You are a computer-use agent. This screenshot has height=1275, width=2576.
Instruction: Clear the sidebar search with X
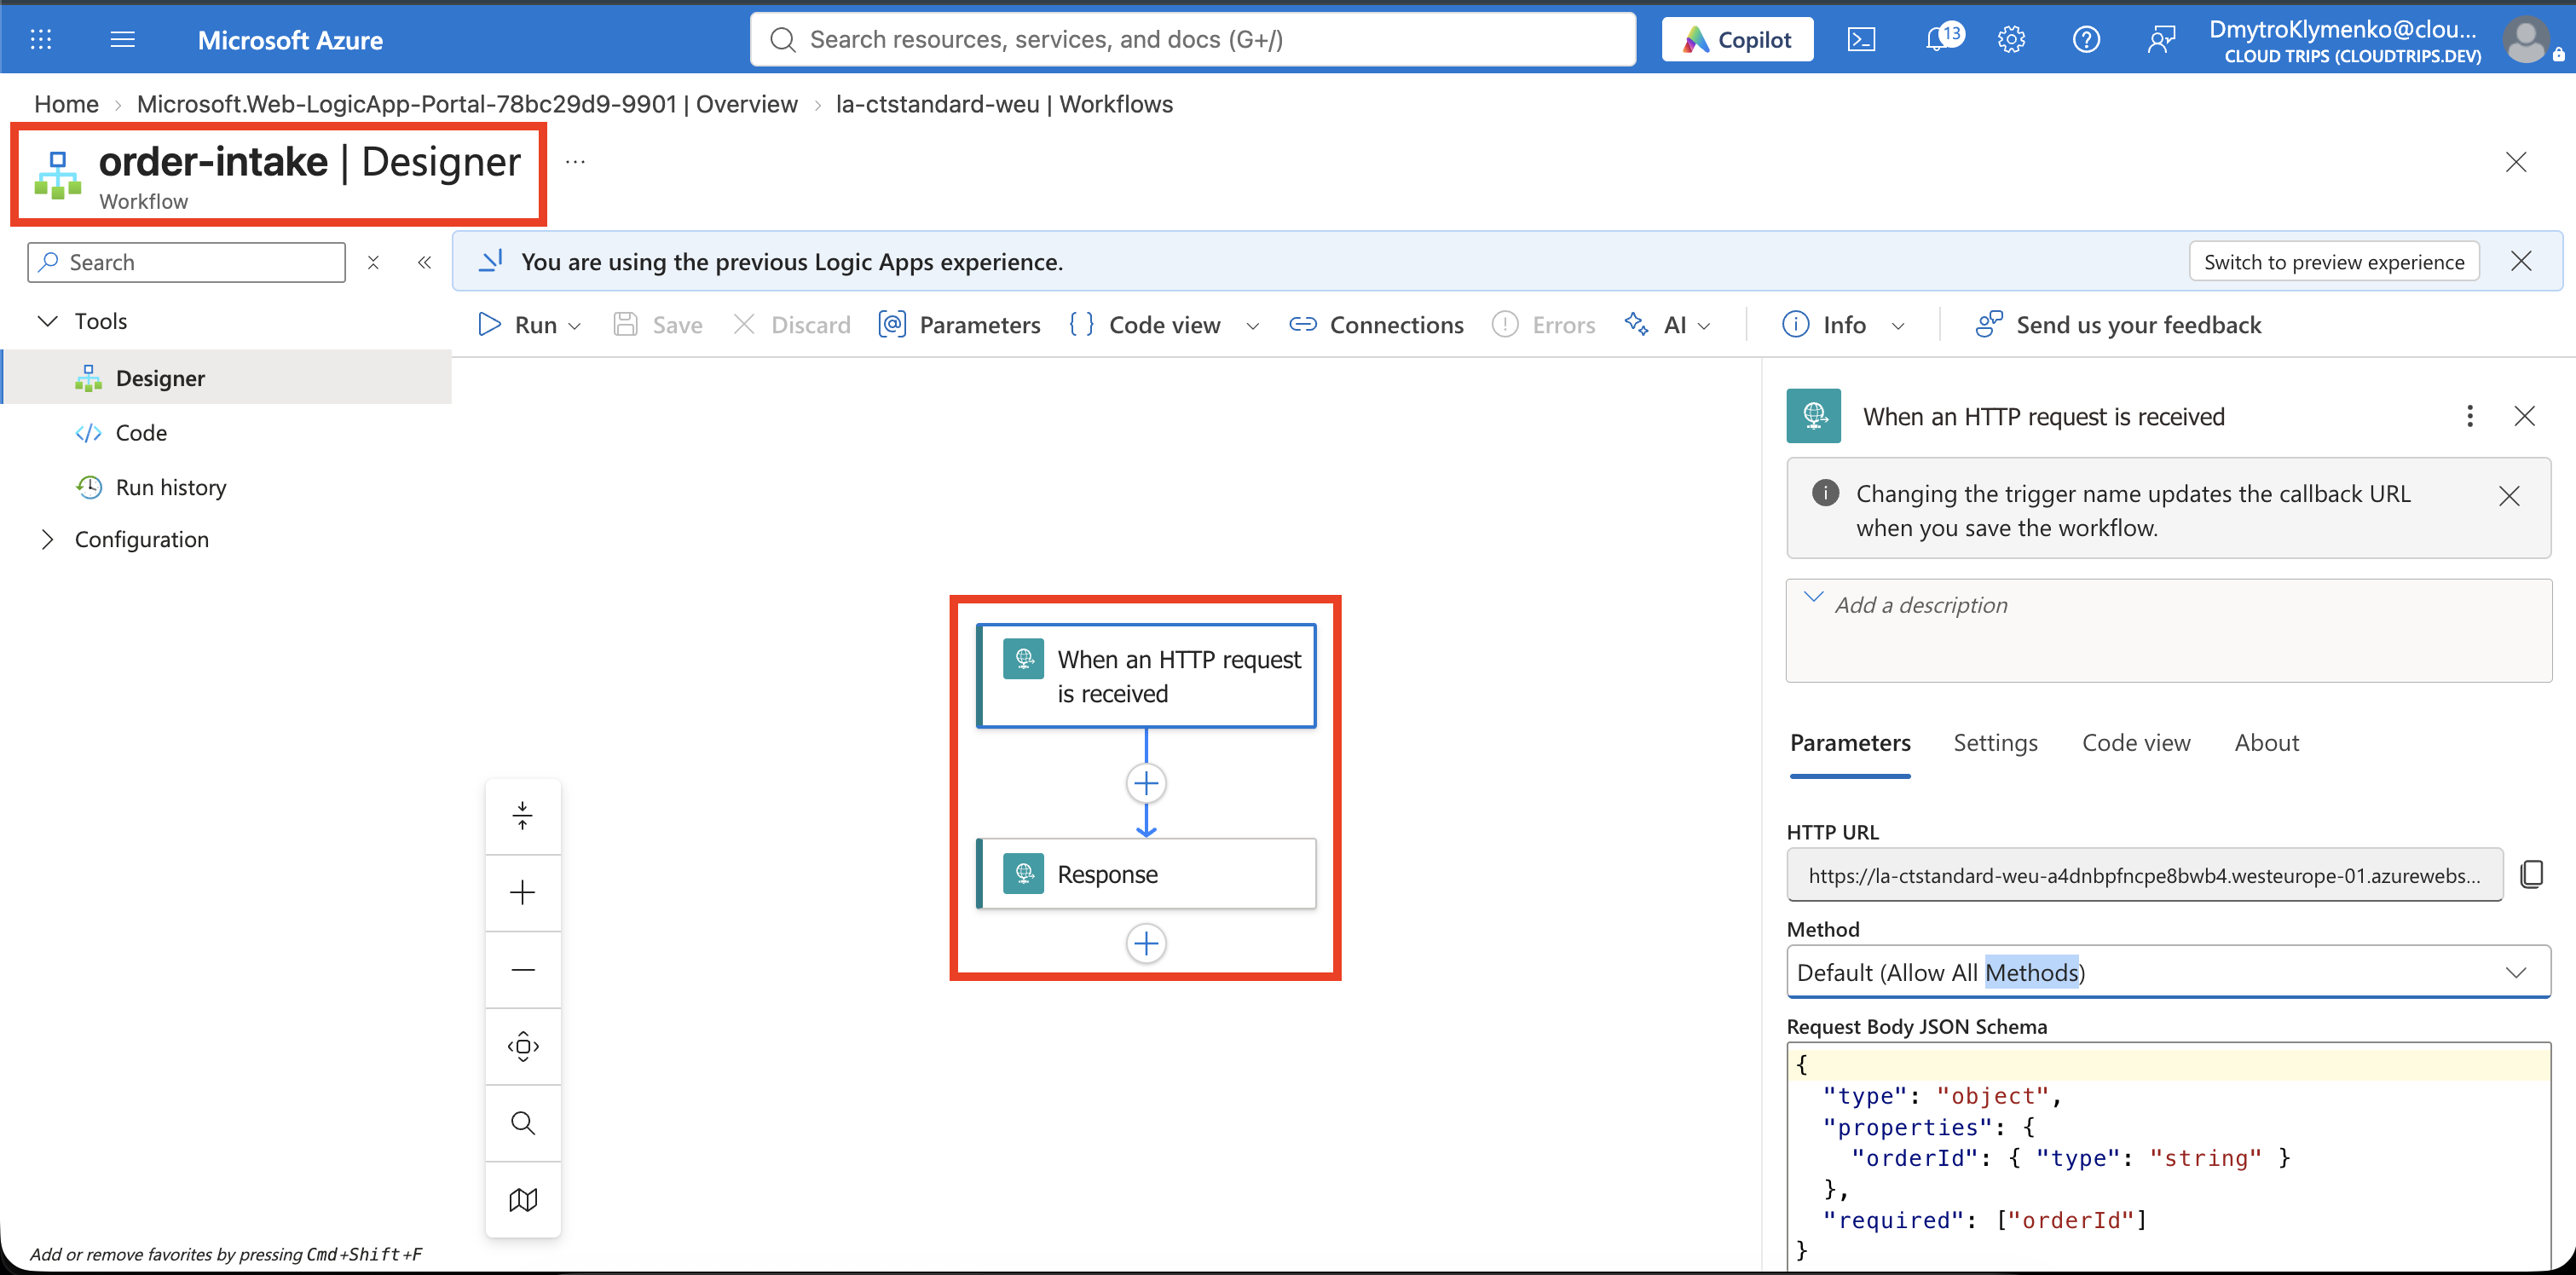pyautogui.click(x=373, y=262)
